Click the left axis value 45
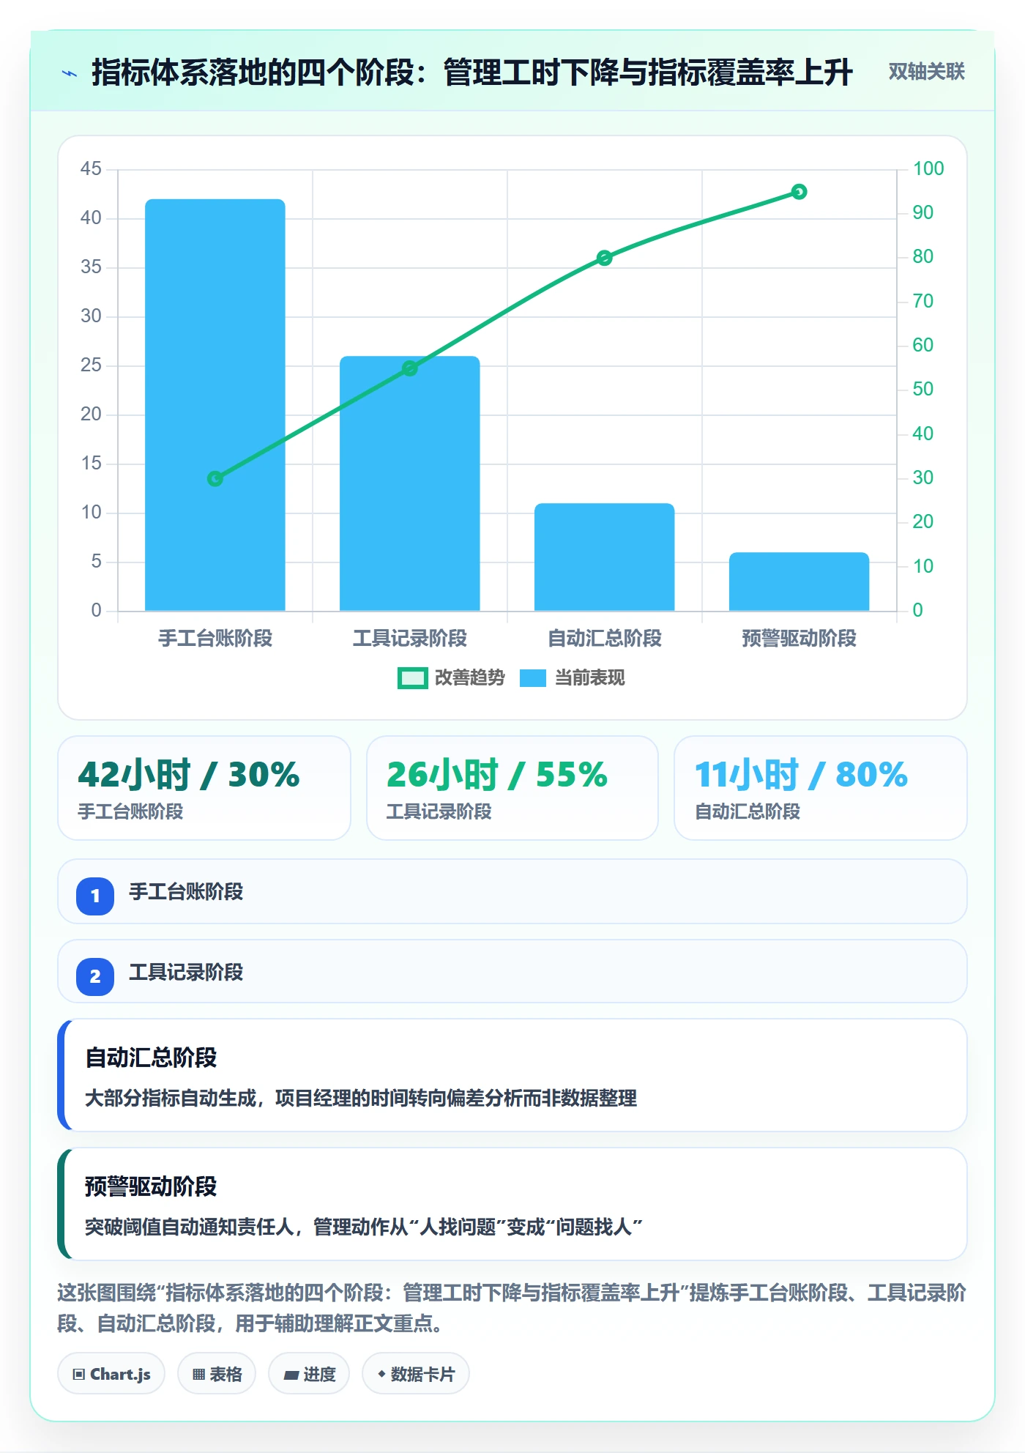 pyautogui.click(x=91, y=168)
